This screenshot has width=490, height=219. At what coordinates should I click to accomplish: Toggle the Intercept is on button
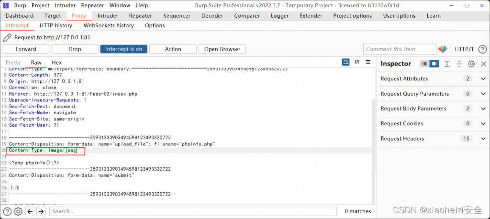point(124,49)
